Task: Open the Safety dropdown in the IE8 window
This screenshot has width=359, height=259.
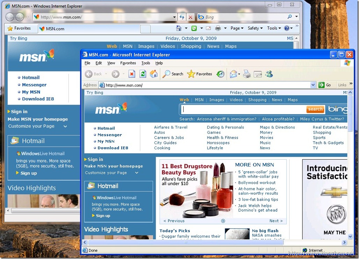Action: [255, 28]
